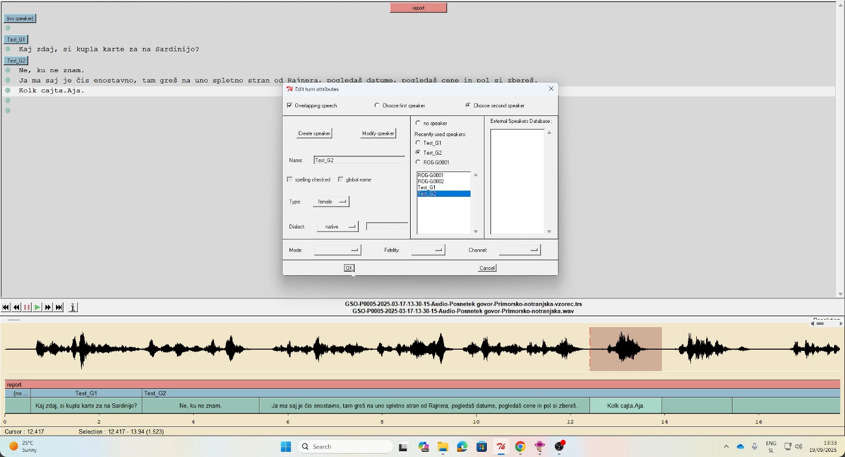Screen dimensions: 845x457
Task: Select the Choose first speaker radio button
Action: pyautogui.click(x=377, y=106)
